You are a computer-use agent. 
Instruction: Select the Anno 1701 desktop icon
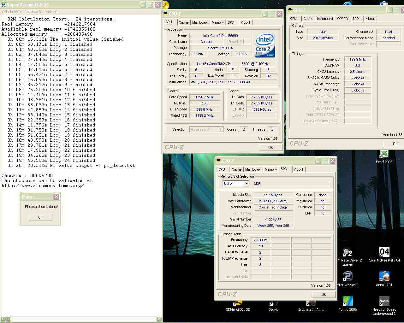pyautogui.click(x=384, y=279)
